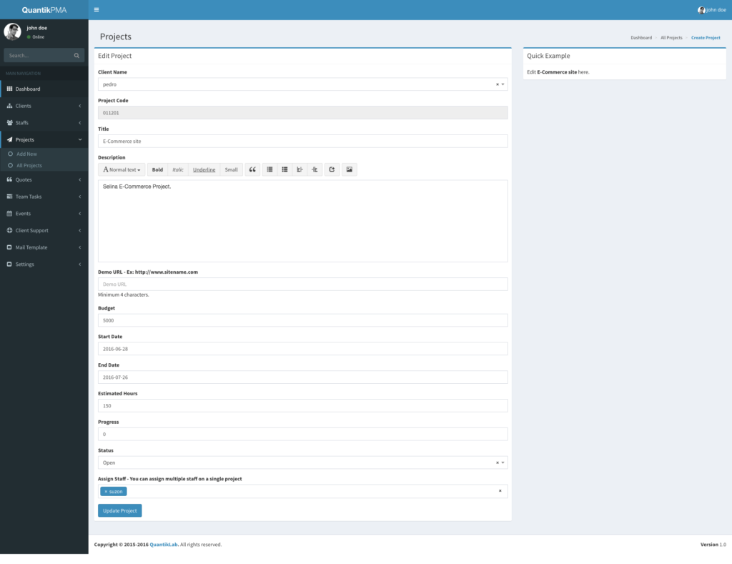
Task: Toggle the sidebar with the hamburger icon
Action: click(x=97, y=9)
